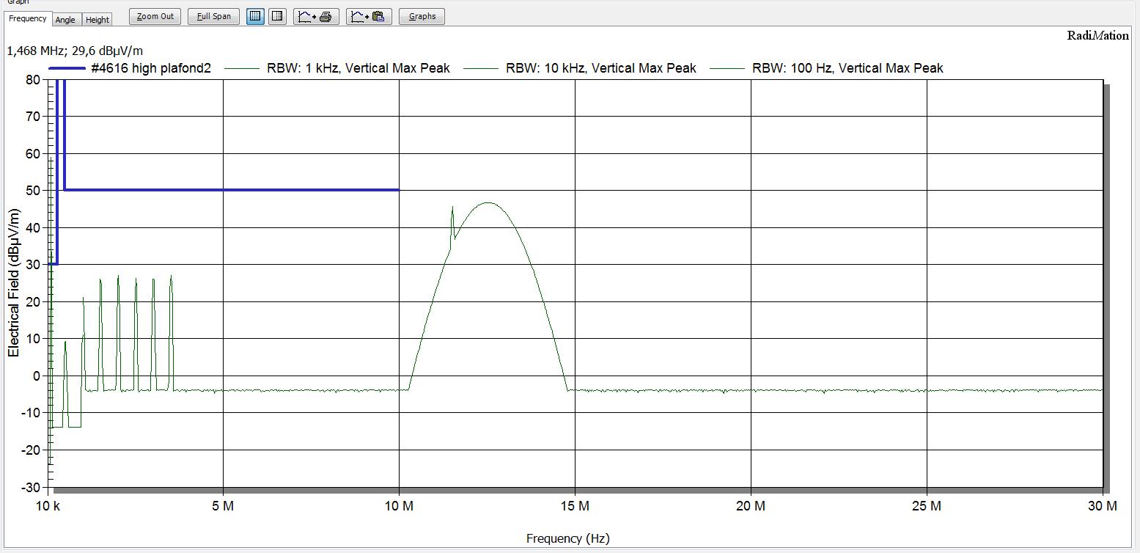The image size is (1140, 553).
Task: Select the 'RBW: 1 kHz, Vertical Max Peak' legend entry
Action: 338,68
